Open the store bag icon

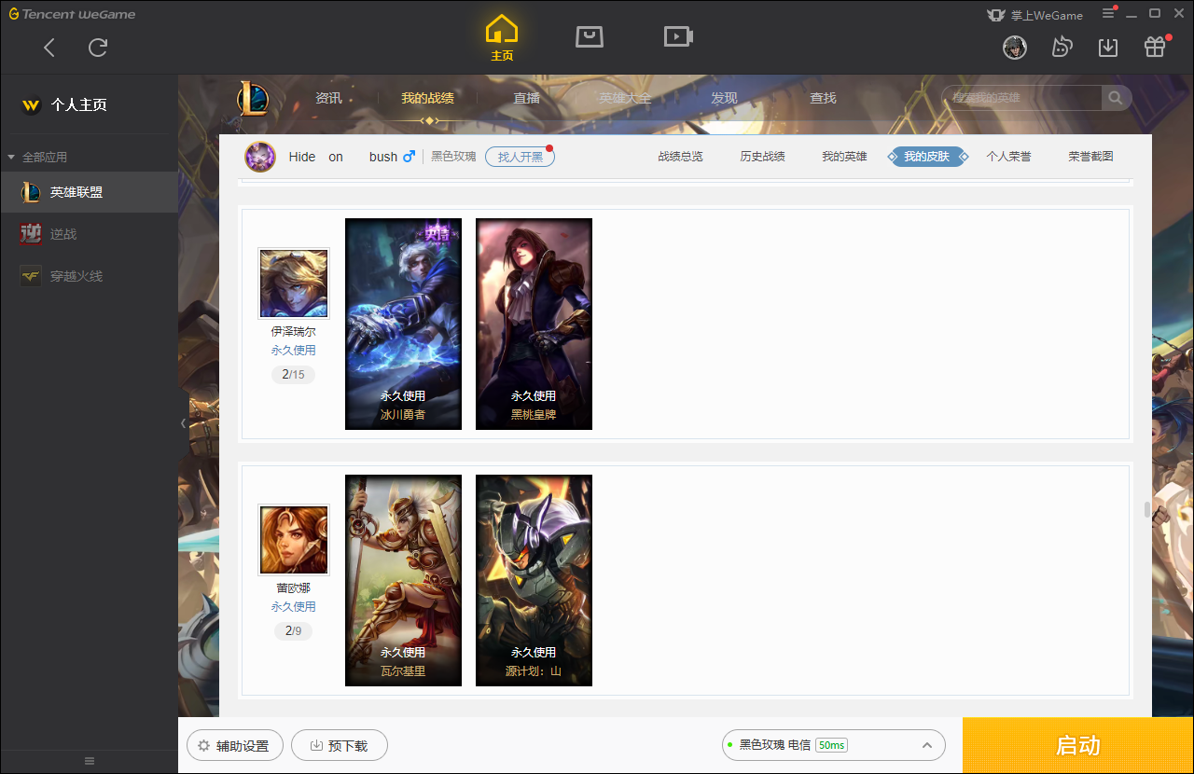(x=590, y=36)
